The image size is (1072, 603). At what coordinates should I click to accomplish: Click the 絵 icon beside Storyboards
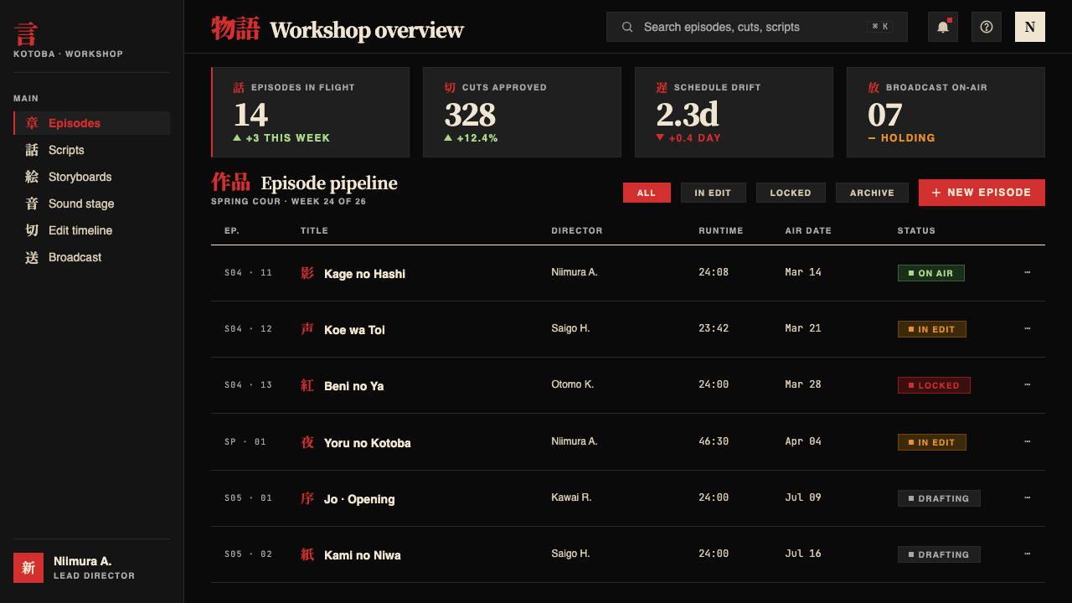(32, 177)
